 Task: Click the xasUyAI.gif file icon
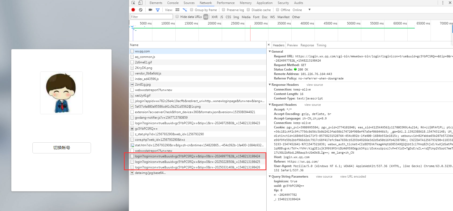click(x=132, y=96)
